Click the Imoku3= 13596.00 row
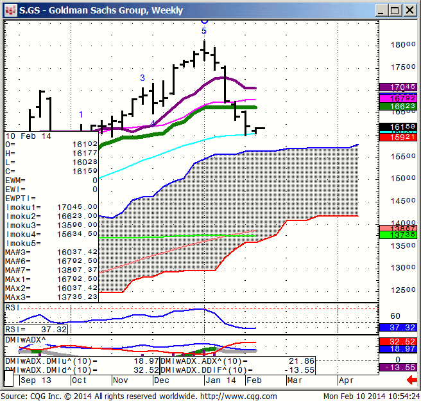 tap(51, 225)
